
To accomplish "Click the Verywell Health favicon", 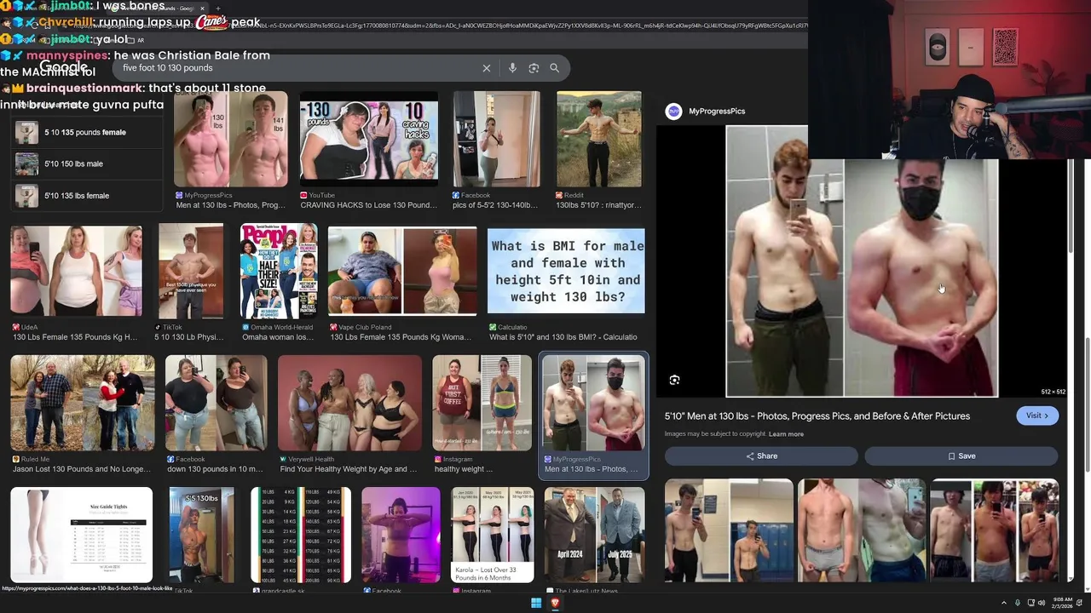I will click(x=284, y=459).
